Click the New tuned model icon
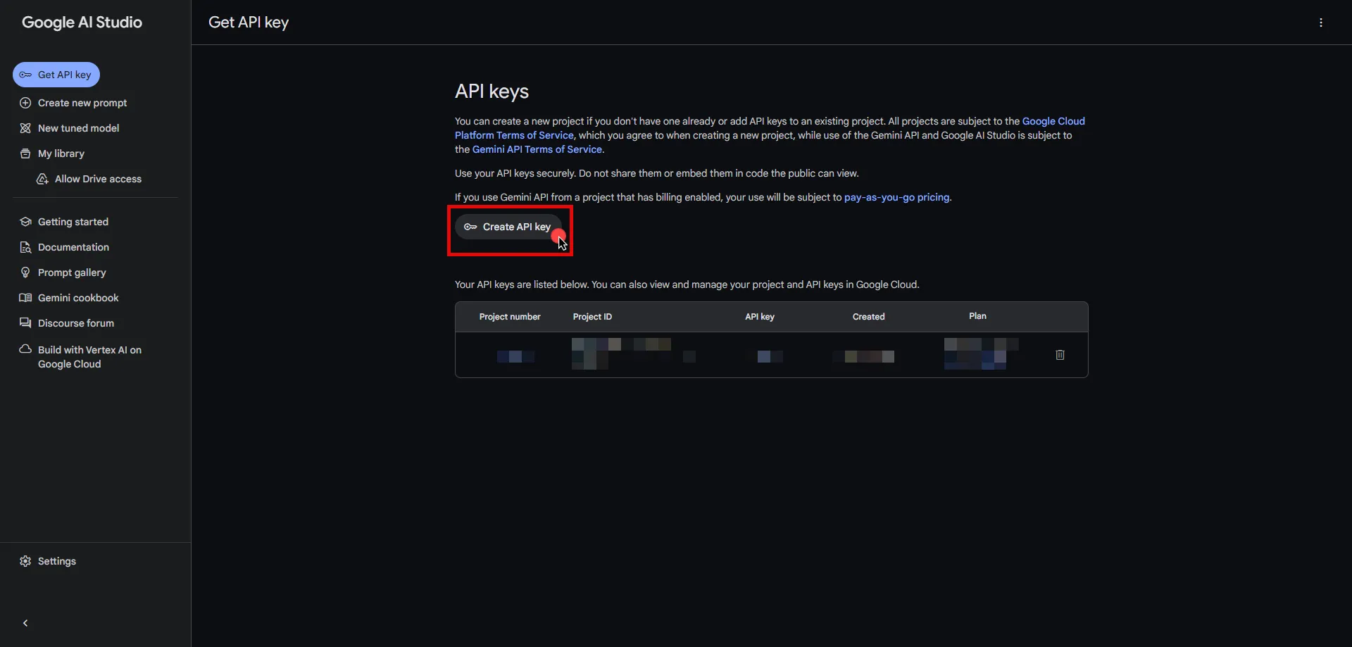Screen dimensions: 1352x647 [25, 128]
